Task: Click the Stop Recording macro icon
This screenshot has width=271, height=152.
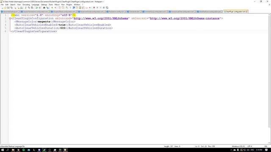Action: (x=97, y=8)
